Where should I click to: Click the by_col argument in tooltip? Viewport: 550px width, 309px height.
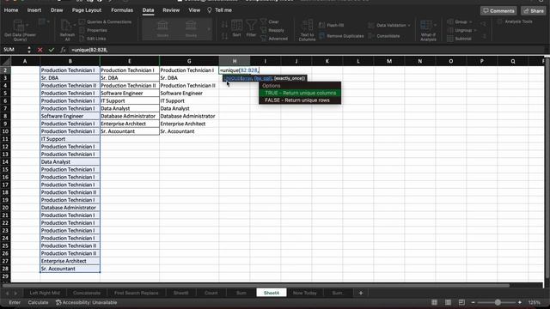[263, 78]
